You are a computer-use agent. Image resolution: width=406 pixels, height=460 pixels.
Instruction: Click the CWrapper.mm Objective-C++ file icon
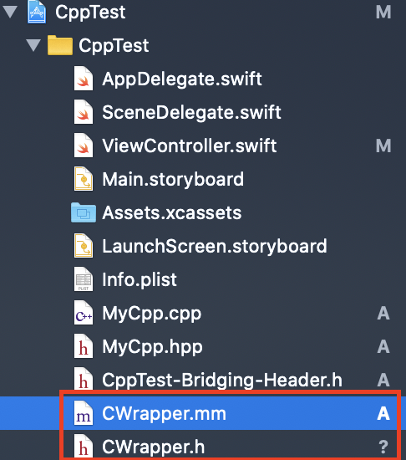84,413
